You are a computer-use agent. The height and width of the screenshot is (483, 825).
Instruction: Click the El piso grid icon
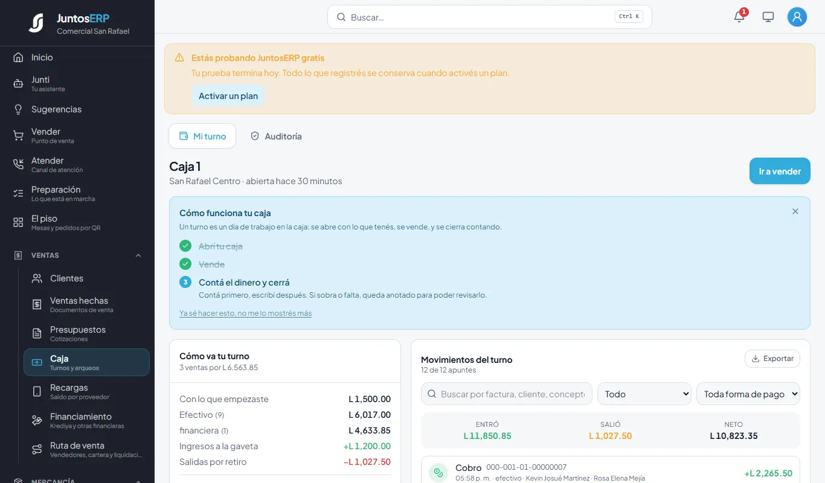18,223
